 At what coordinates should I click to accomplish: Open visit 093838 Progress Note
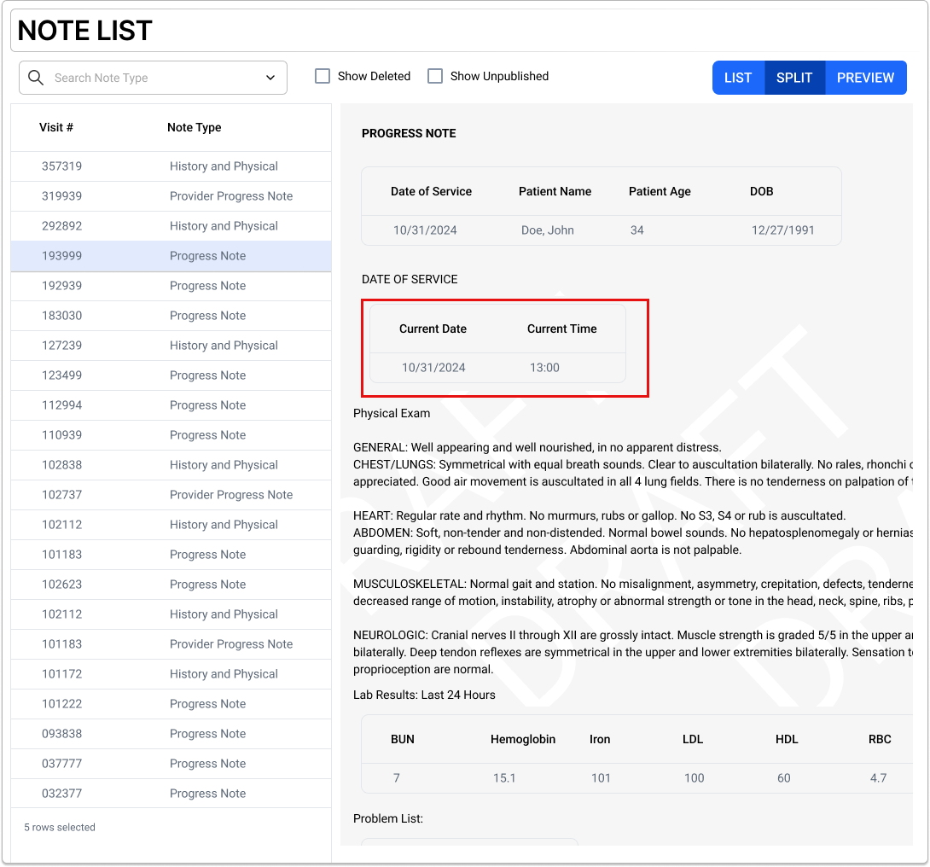click(171, 734)
